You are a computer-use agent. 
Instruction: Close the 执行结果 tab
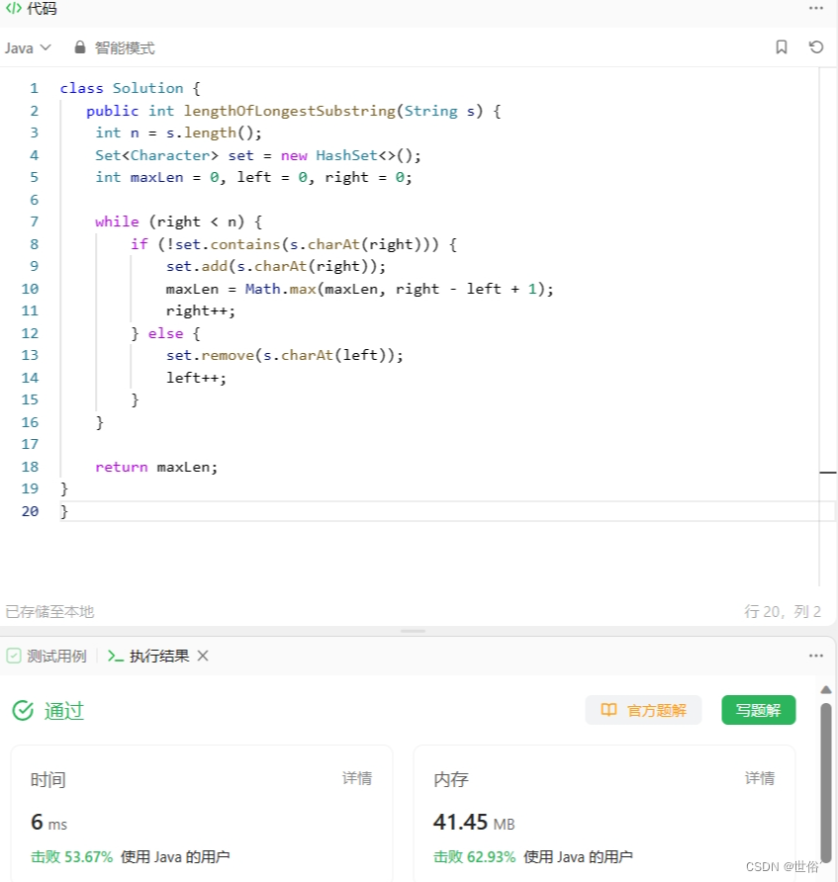pyautogui.click(x=205, y=656)
